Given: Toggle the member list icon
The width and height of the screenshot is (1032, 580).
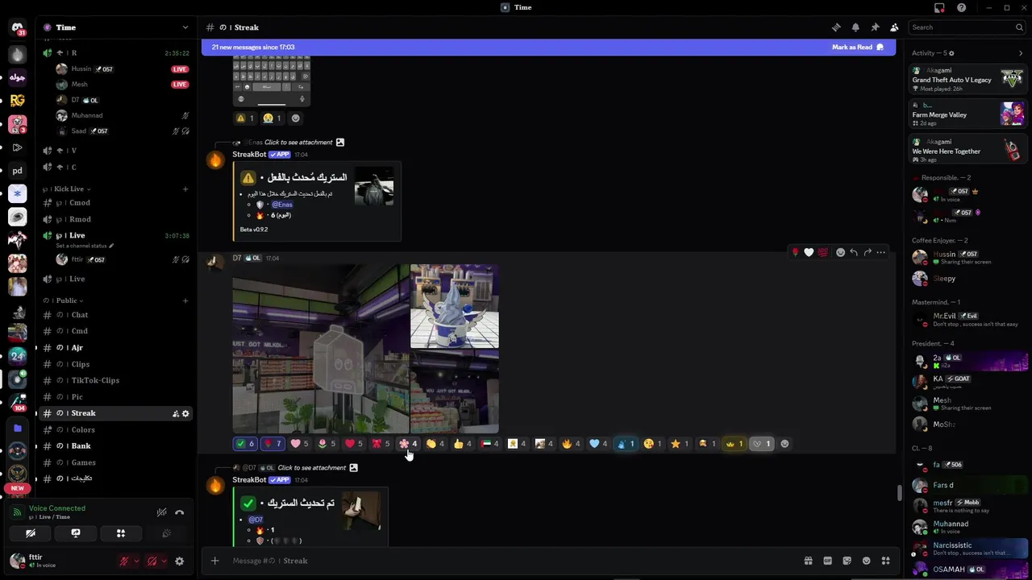Looking at the screenshot, I should pyautogui.click(x=894, y=27).
